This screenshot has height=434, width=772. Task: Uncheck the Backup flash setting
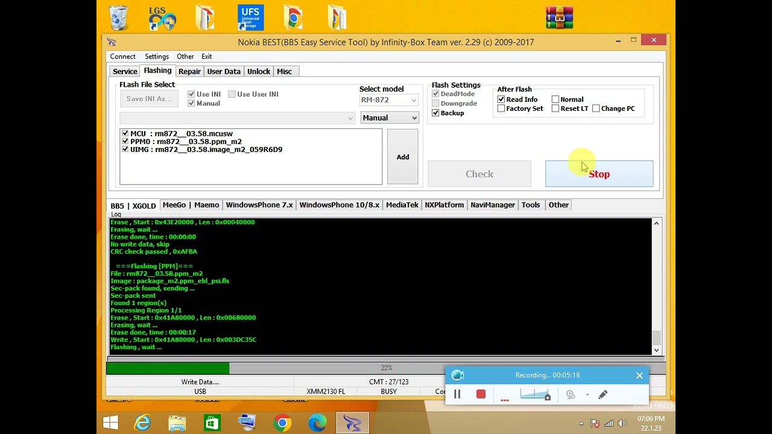point(435,113)
